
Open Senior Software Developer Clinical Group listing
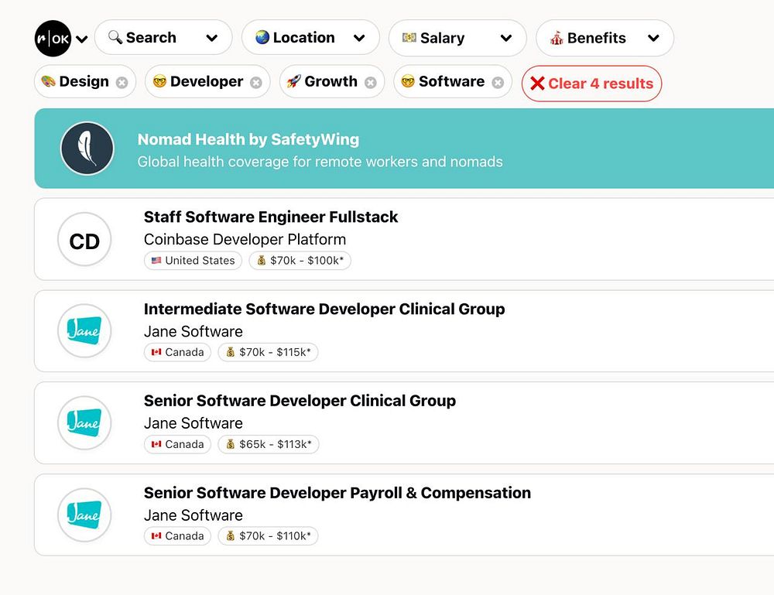tap(300, 401)
